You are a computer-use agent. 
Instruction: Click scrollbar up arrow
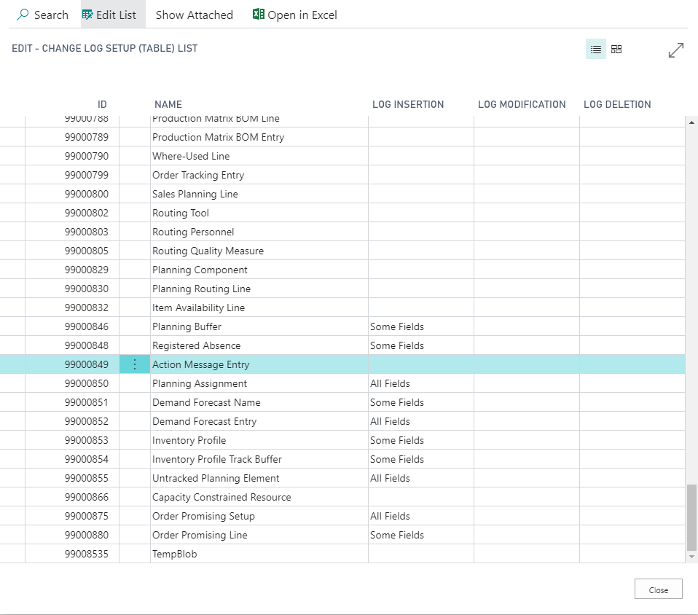point(691,122)
